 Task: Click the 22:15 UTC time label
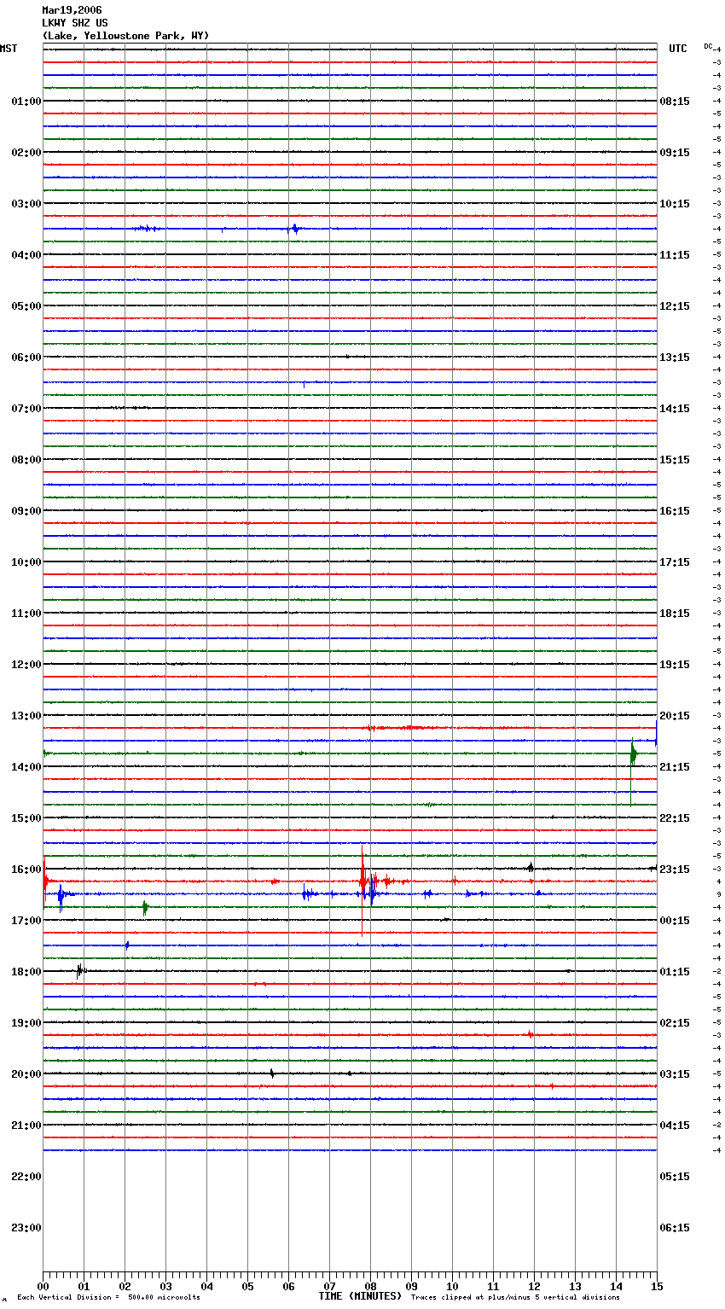675,818
